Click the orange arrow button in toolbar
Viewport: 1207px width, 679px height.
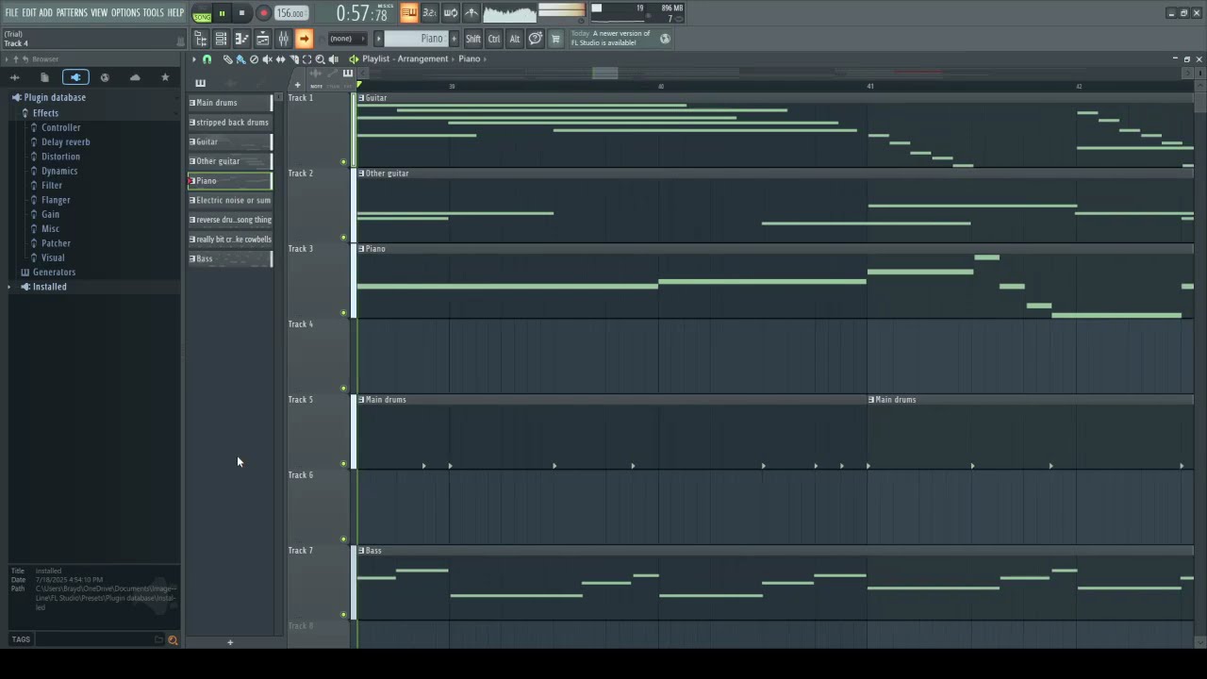coord(304,38)
